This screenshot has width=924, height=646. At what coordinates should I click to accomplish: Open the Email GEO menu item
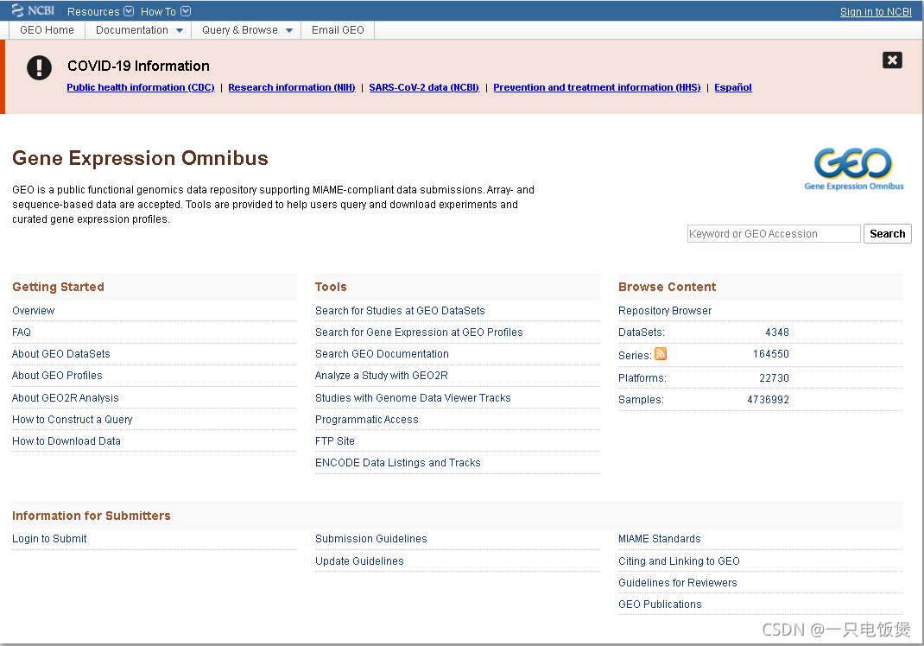[x=338, y=30]
